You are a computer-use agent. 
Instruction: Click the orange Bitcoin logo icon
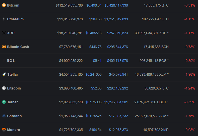click(4, 5)
